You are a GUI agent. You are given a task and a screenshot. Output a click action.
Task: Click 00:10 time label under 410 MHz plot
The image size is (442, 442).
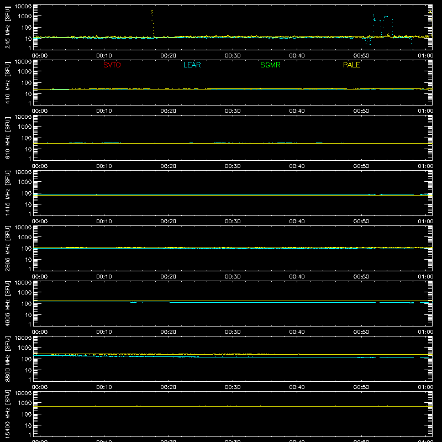[x=104, y=111]
